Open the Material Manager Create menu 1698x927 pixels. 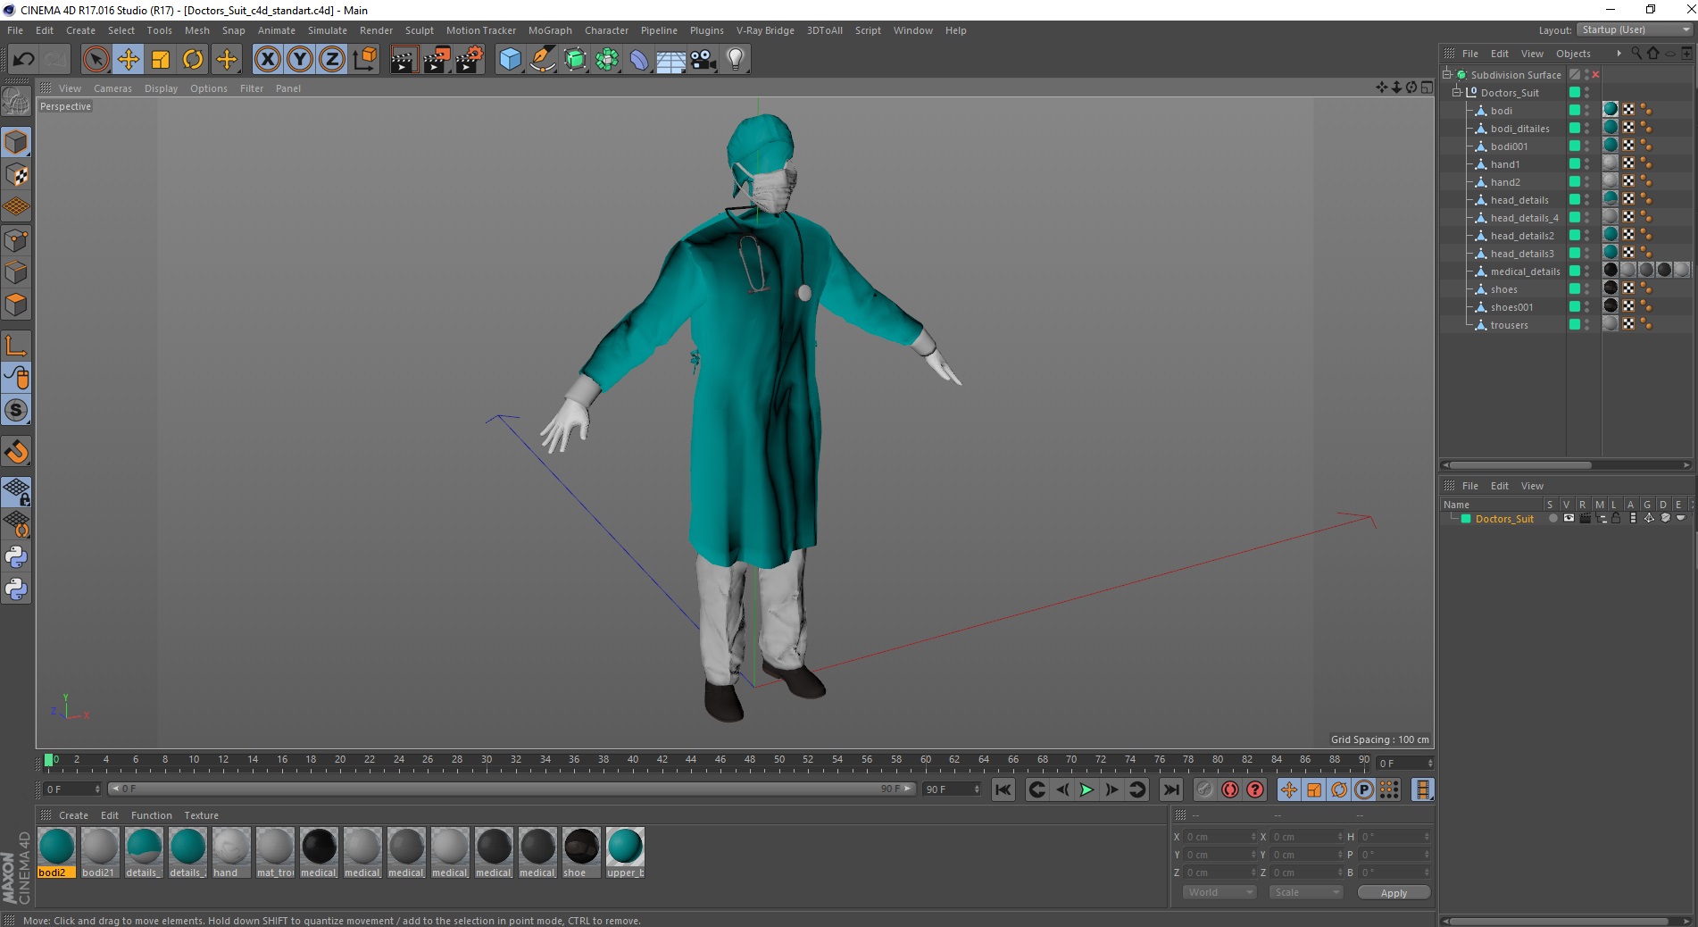coord(73,815)
